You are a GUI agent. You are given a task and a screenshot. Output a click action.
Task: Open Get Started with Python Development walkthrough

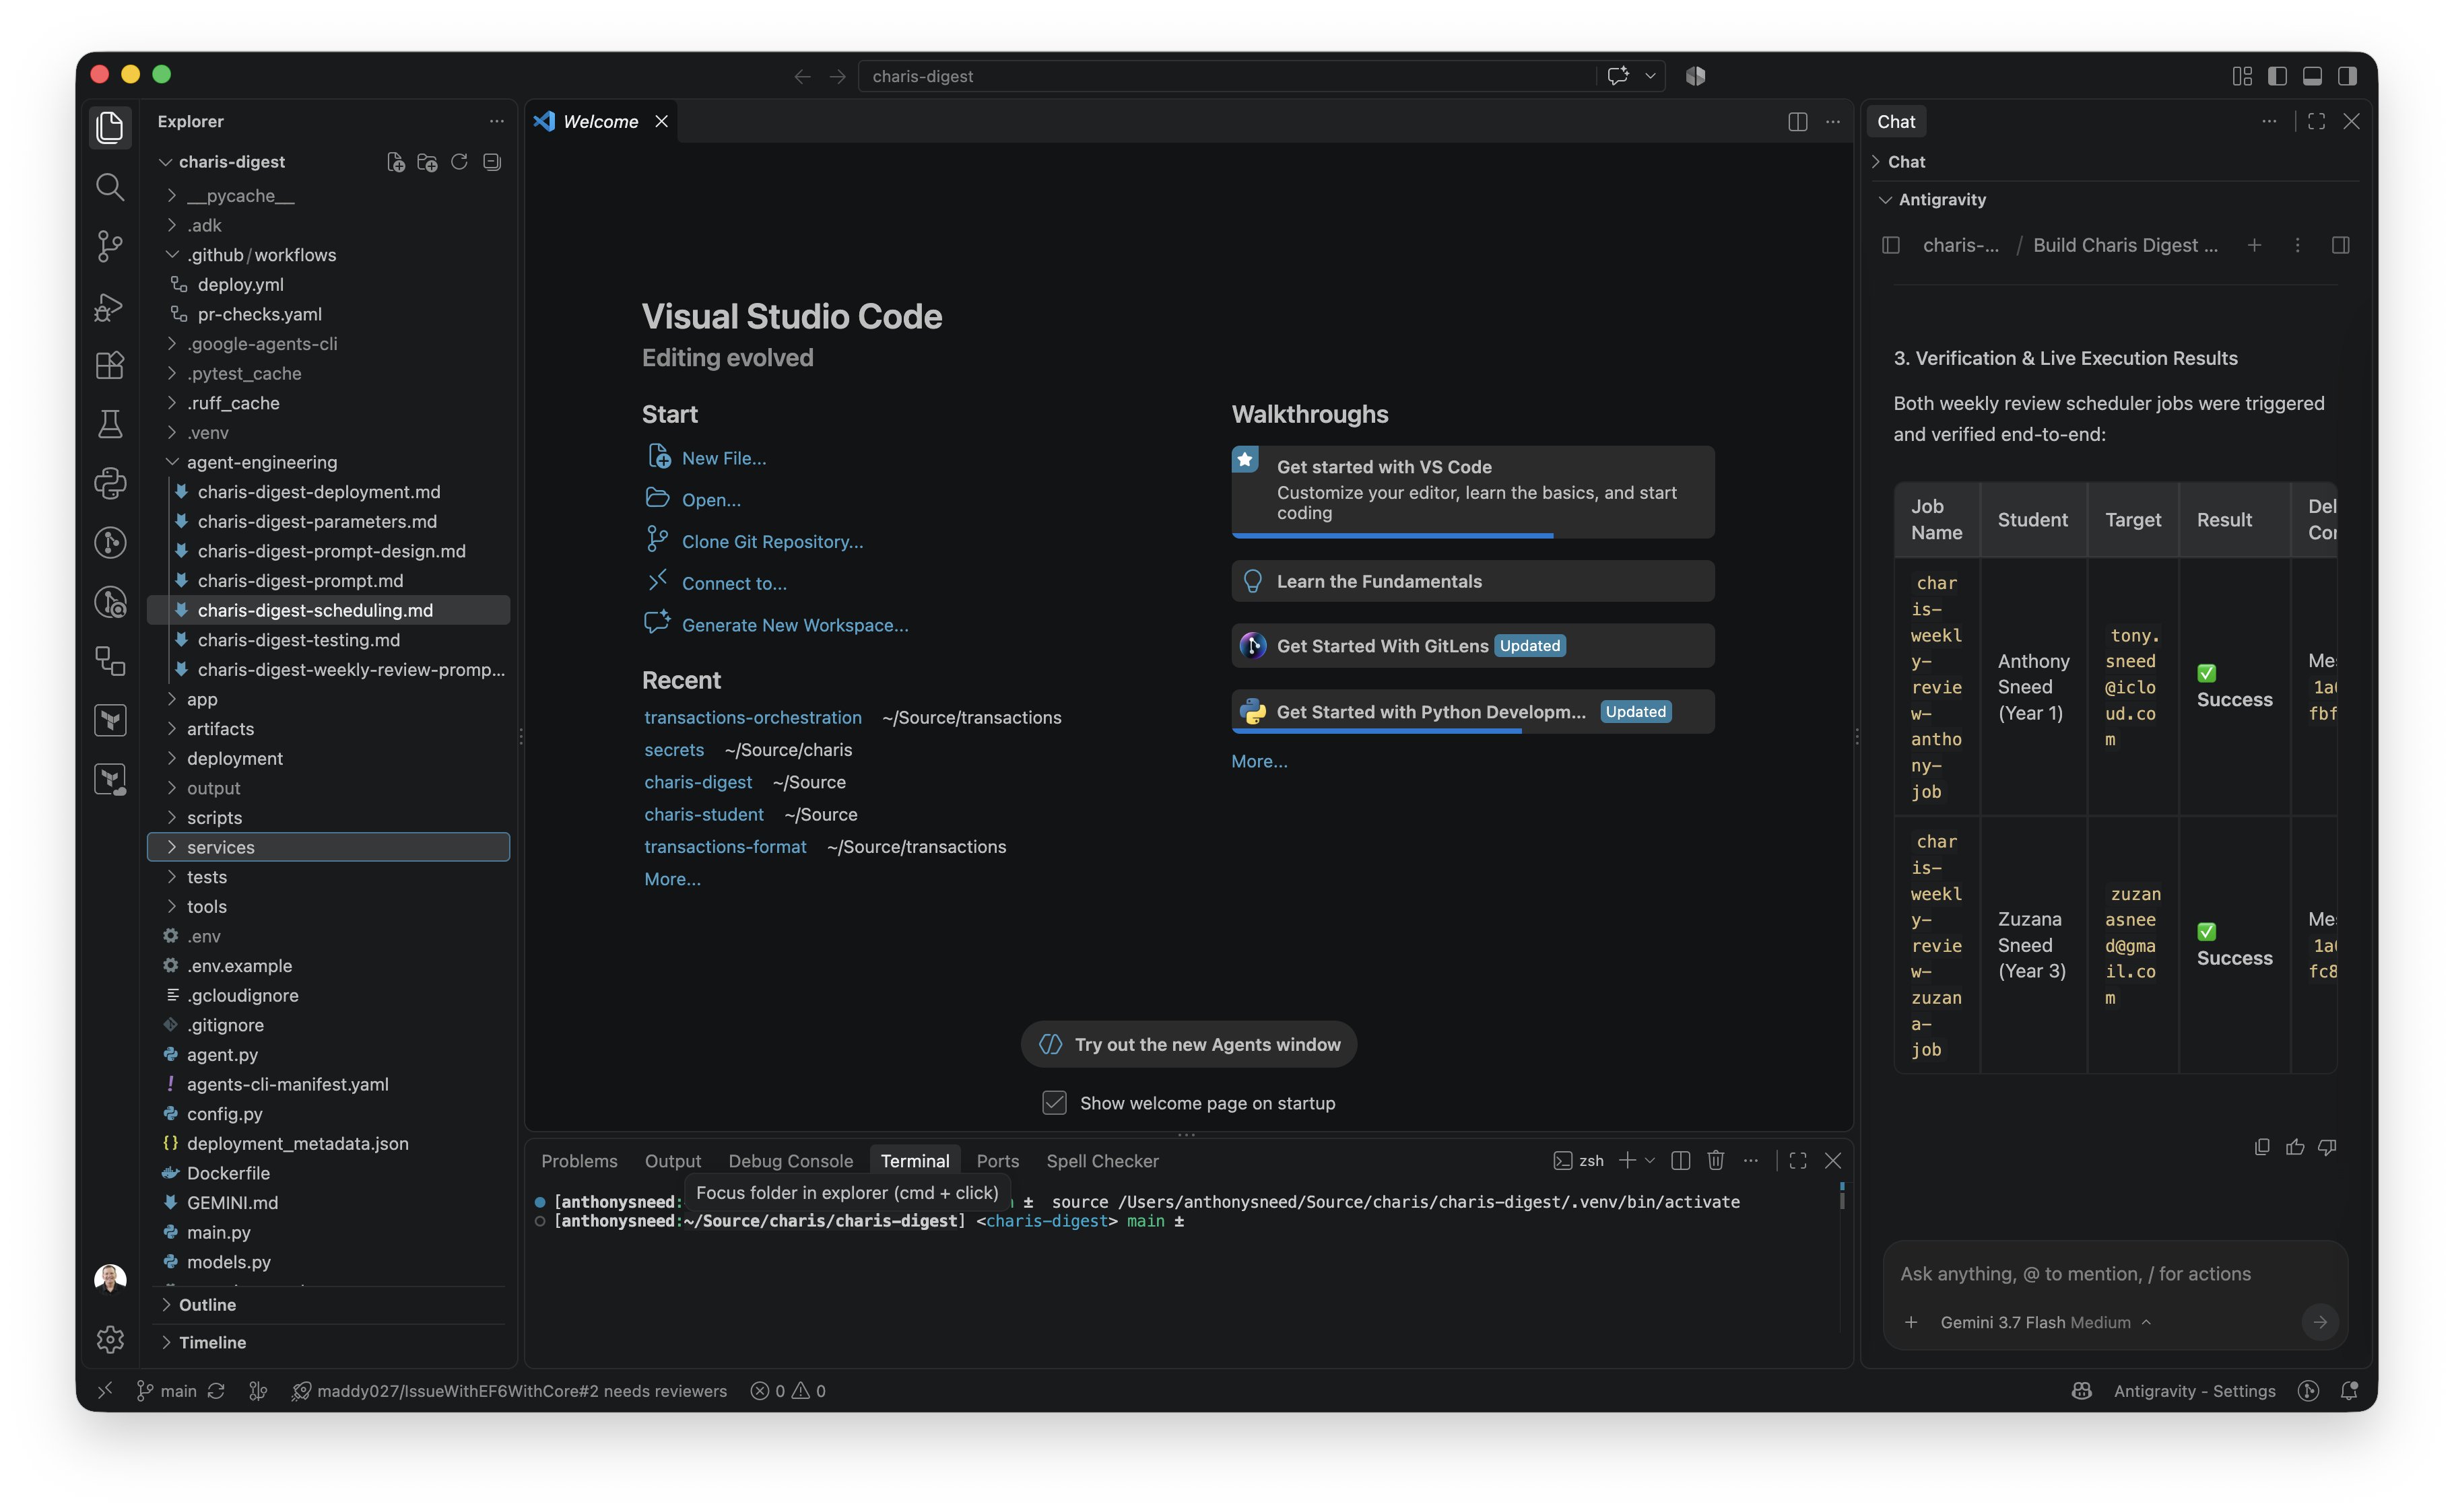[1473, 712]
